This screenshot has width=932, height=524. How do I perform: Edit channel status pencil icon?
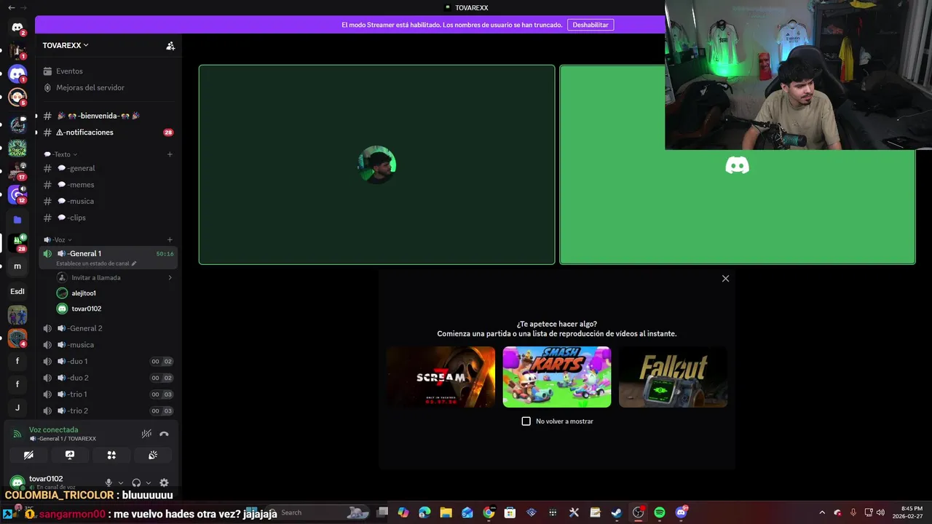point(134,263)
